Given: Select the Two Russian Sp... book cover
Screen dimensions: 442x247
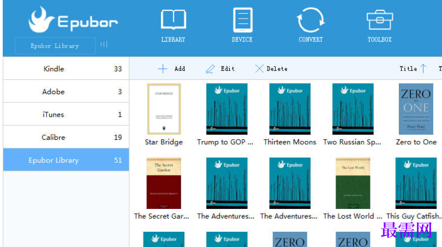Looking at the screenshot, I should 353,109.
